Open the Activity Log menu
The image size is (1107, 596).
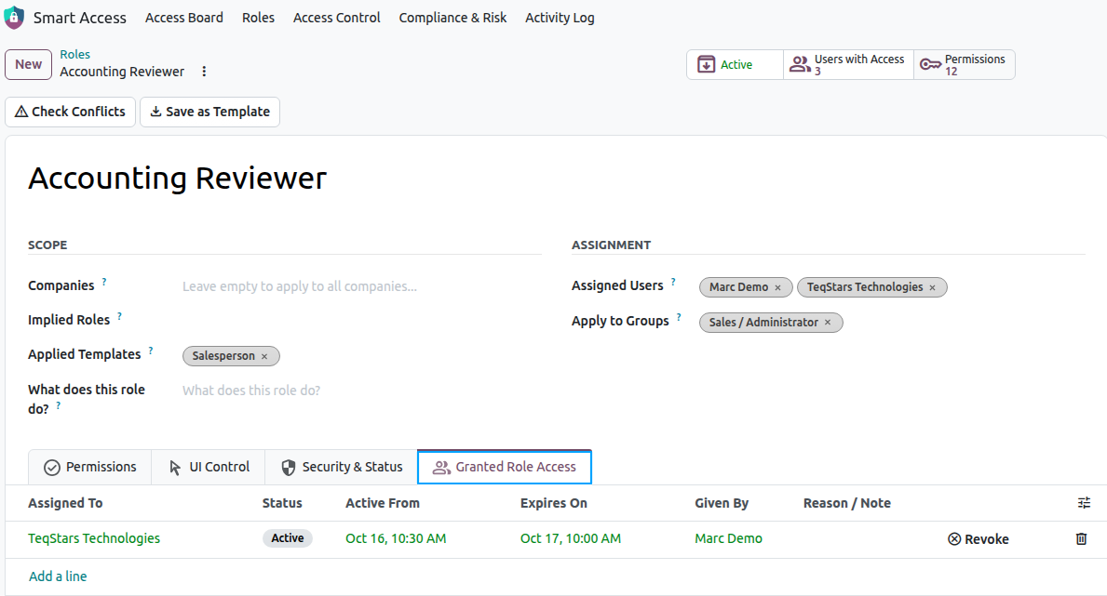pos(560,18)
